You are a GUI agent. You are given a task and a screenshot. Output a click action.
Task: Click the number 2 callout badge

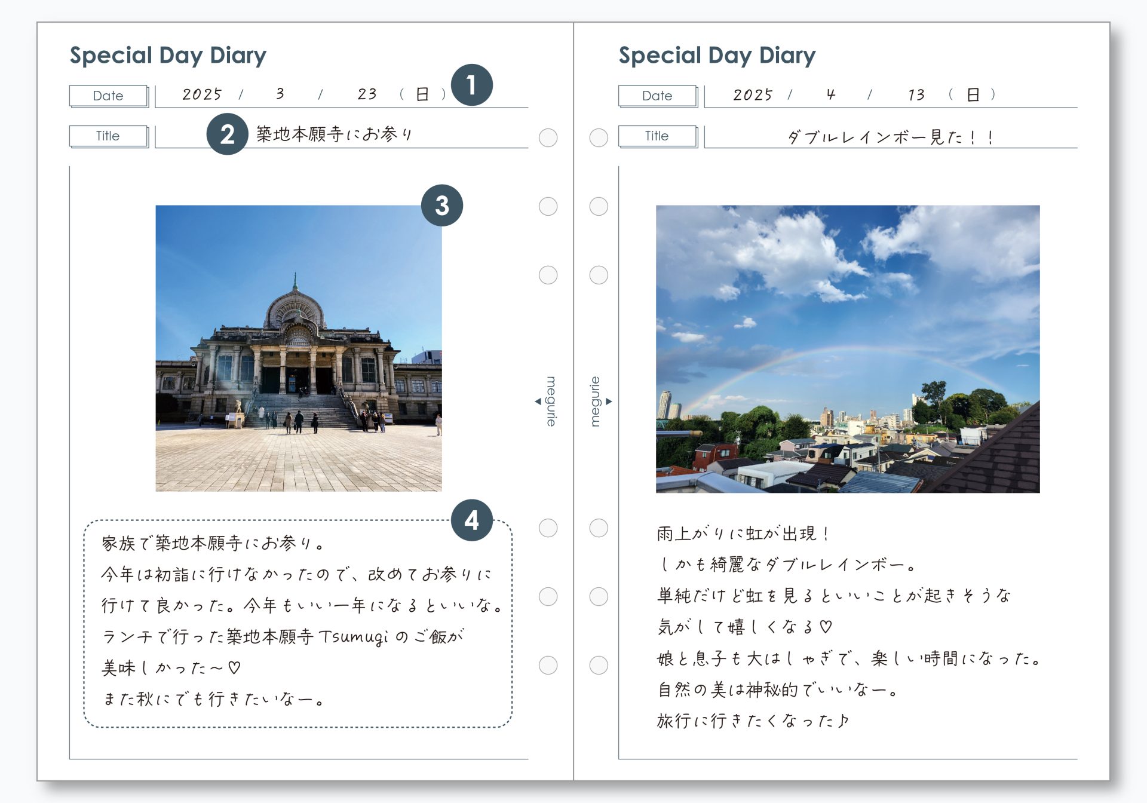click(x=227, y=134)
